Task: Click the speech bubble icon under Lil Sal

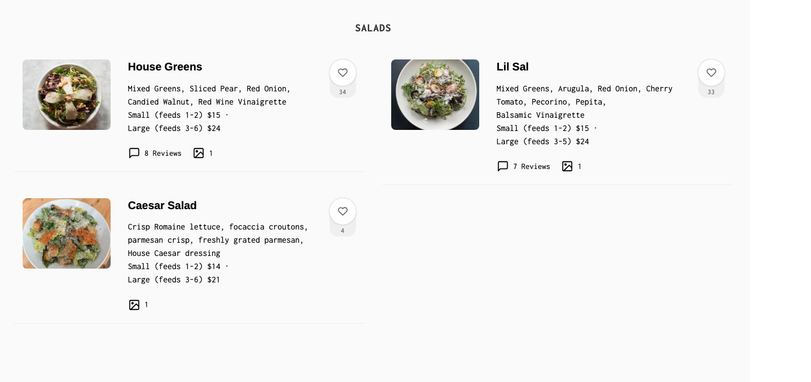Action: point(503,166)
